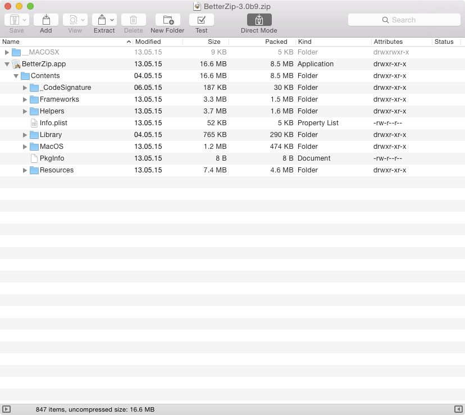Click the 'Document' kind of PkgInfo
Image resolution: width=465 pixels, height=415 pixels.
[x=314, y=158]
